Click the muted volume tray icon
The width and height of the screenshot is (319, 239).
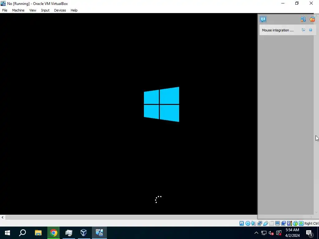(271, 233)
